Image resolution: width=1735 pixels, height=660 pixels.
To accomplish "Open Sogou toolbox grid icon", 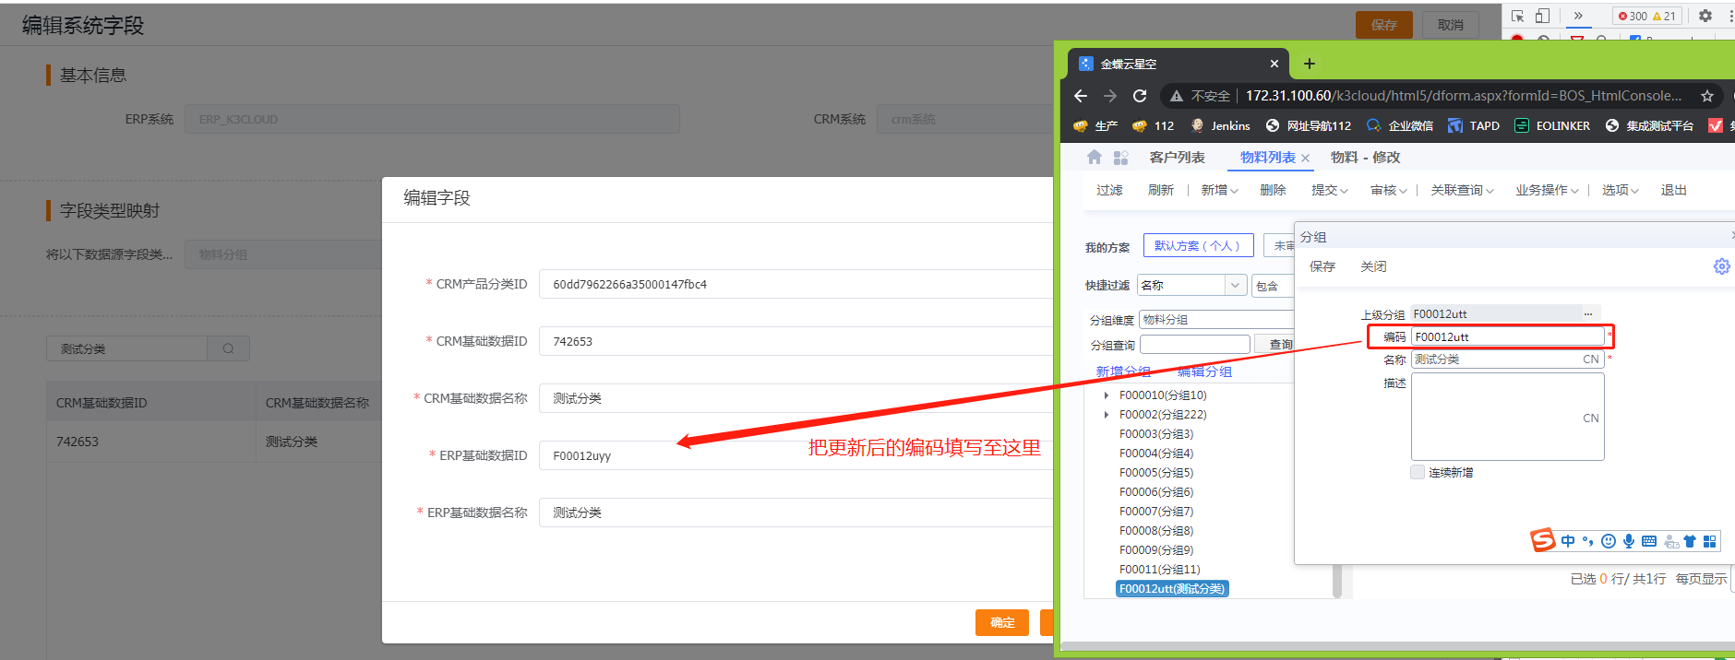I will tap(1710, 541).
